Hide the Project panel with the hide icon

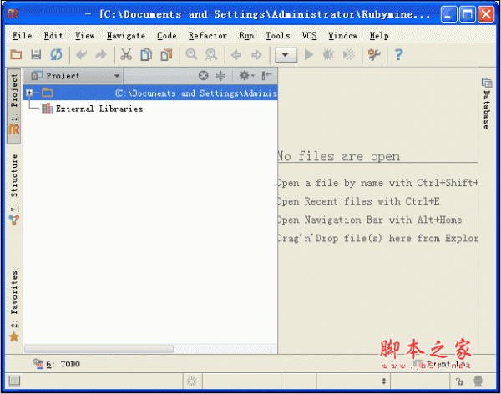(266, 75)
